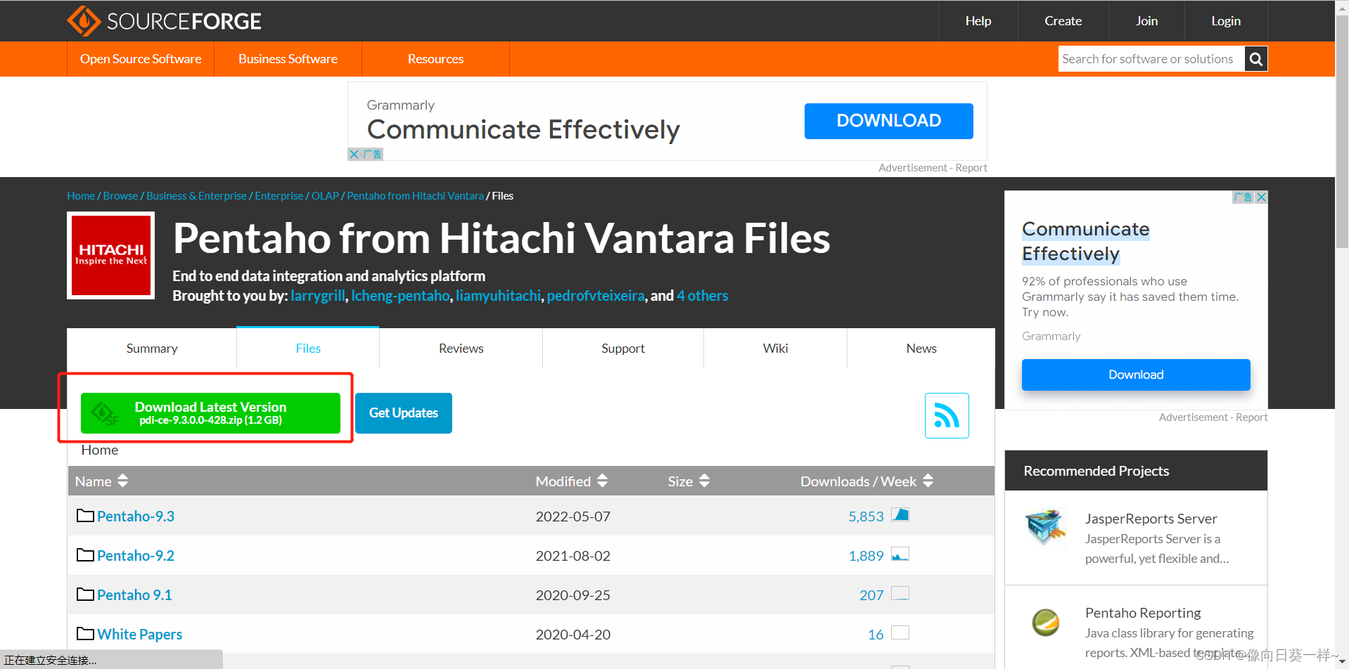Screen dimensions: 1349x669
Task: View download stats chart for Pentaho 9.1
Action: point(900,593)
